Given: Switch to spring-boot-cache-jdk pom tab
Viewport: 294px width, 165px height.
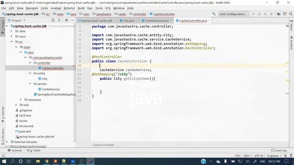Looking at the screenshot, I should tap(97, 21).
